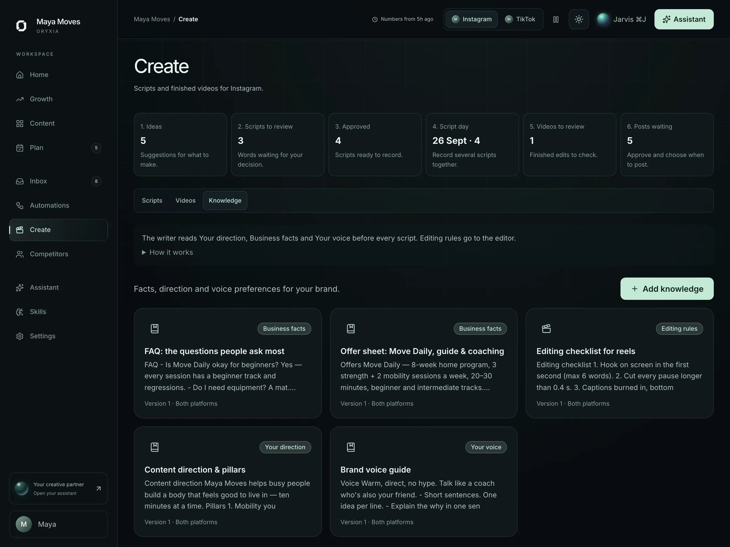The width and height of the screenshot is (730, 547).
Task: Click the Plan badge showing 5
Action: (x=96, y=148)
